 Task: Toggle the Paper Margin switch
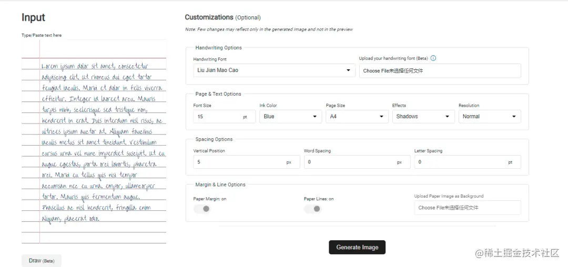click(x=202, y=209)
